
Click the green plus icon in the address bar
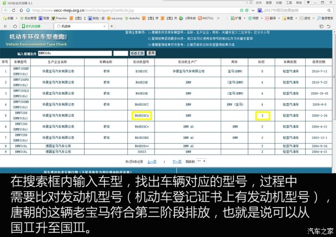242,10
